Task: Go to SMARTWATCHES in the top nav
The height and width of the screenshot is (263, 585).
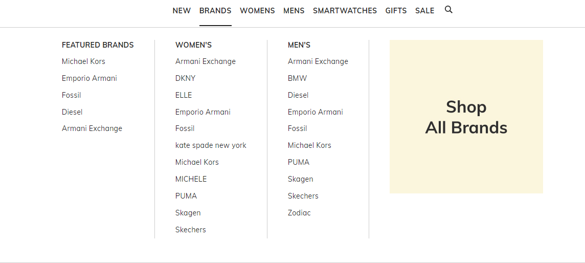Action: 345,11
